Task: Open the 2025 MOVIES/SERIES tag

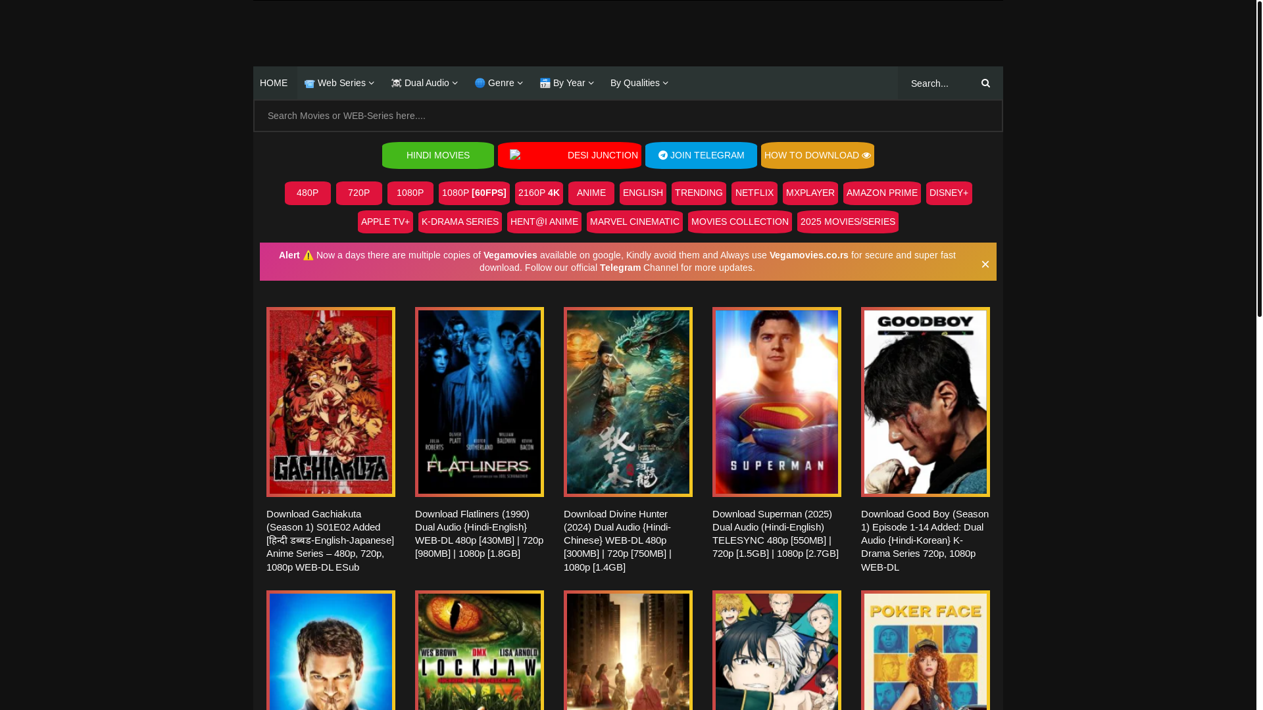Action: [x=848, y=222]
